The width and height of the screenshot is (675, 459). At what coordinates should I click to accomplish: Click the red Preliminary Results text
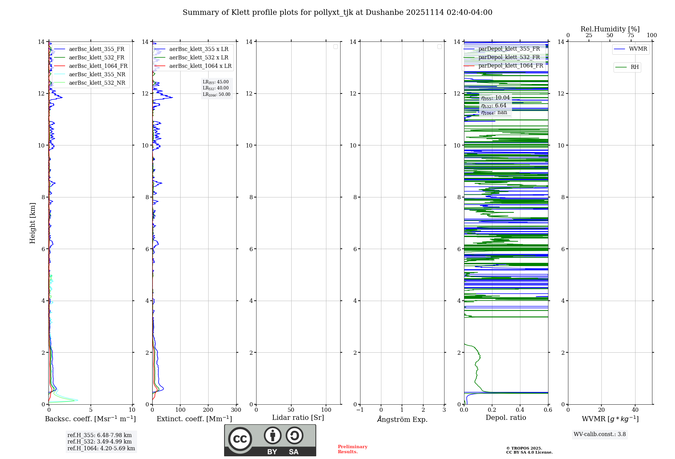(x=352, y=449)
